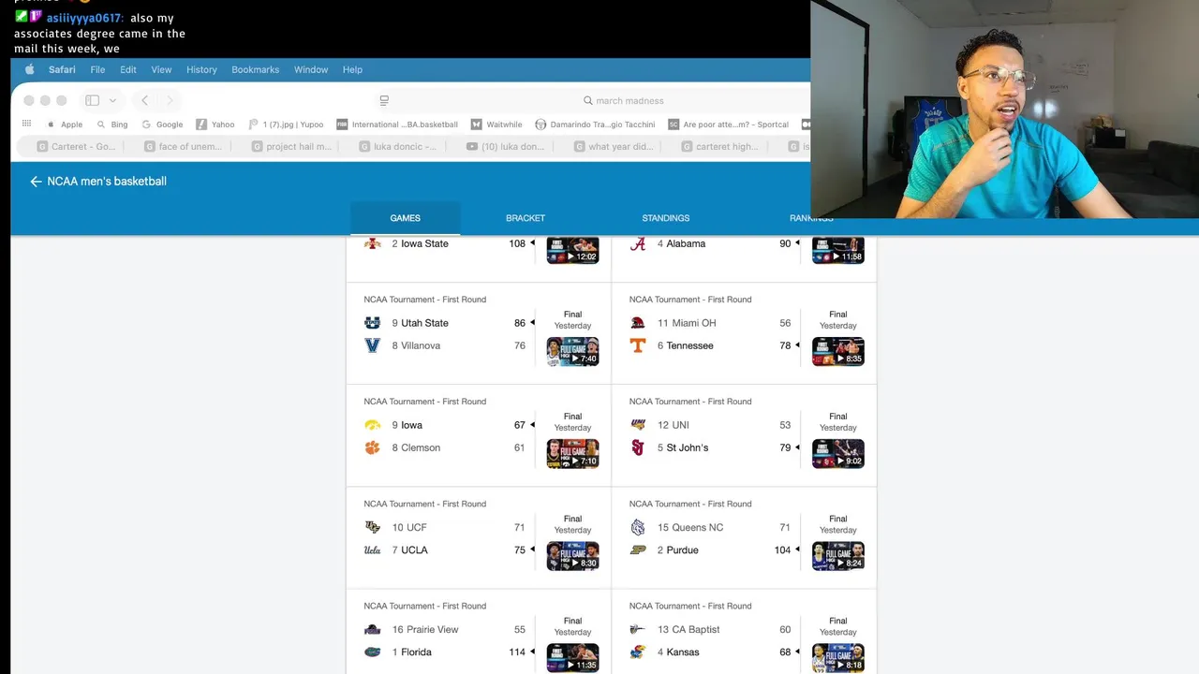Play UCF vs UCLA full game video
The height and width of the screenshot is (674, 1199).
[x=572, y=555]
